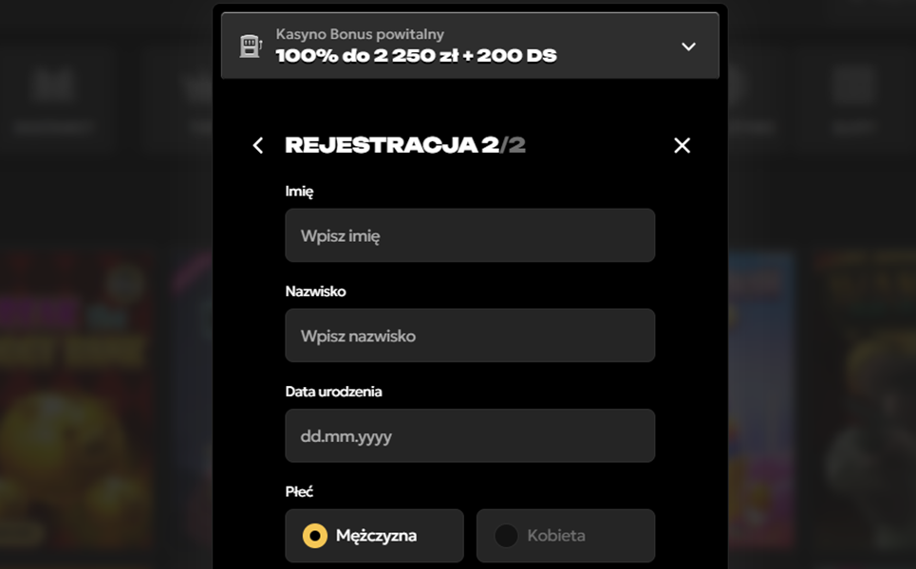The height and width of the screenshot is (569, 916).
Task: Select the Kobieta radio option
Action: [566, 536]
